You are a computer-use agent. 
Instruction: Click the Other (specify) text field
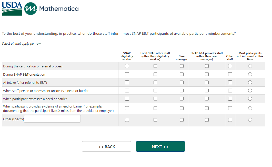pos(52,119)
